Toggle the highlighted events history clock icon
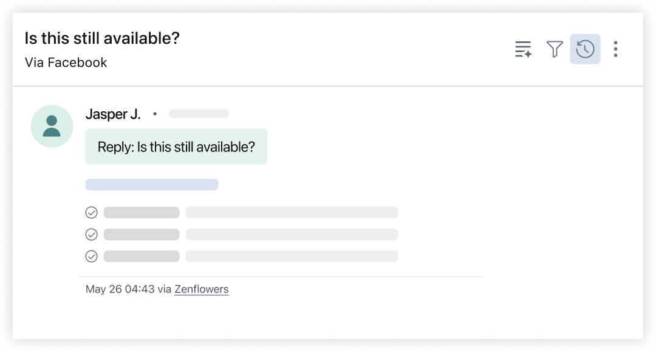This screenshot has width=656, height=352. point(585,49)
